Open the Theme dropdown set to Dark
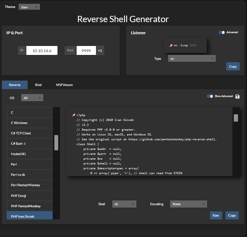 [x=29, y=7]
